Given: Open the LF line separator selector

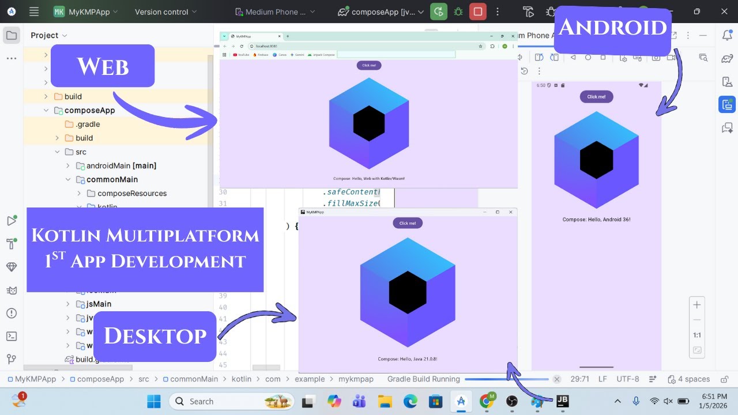Looking at the screenshot, I should tap(603, 379).
